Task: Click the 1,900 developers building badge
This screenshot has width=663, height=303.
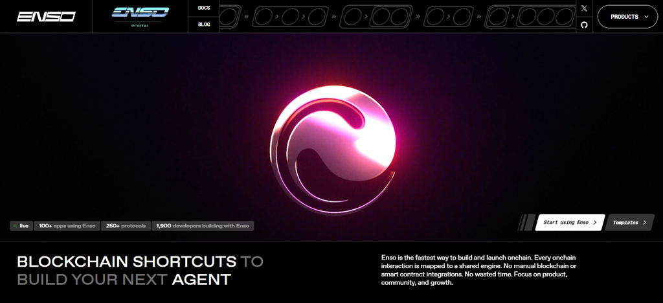Action: [x=203, y=226]
